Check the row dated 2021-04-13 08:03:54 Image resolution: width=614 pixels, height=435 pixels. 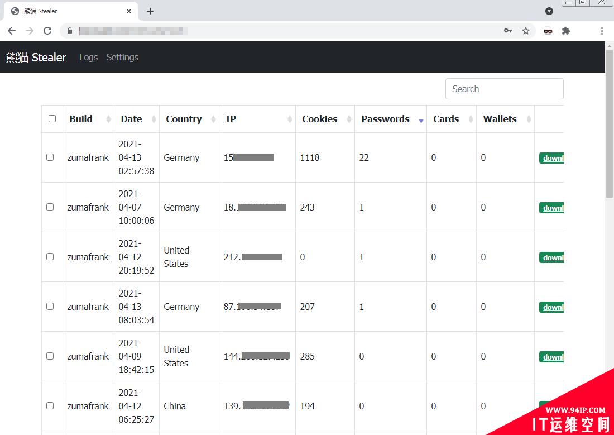click(50, 306)
